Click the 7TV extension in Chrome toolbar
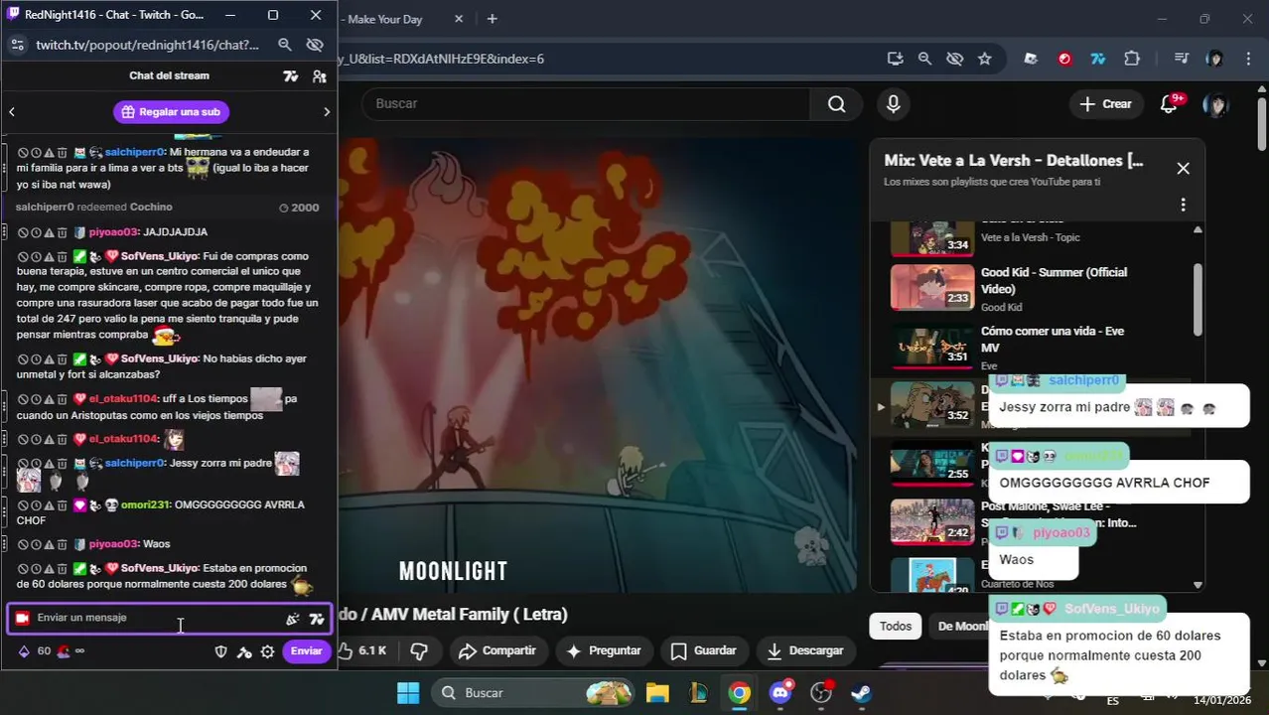Viewport: 1269px width, 715px height. pos(1098,59)
